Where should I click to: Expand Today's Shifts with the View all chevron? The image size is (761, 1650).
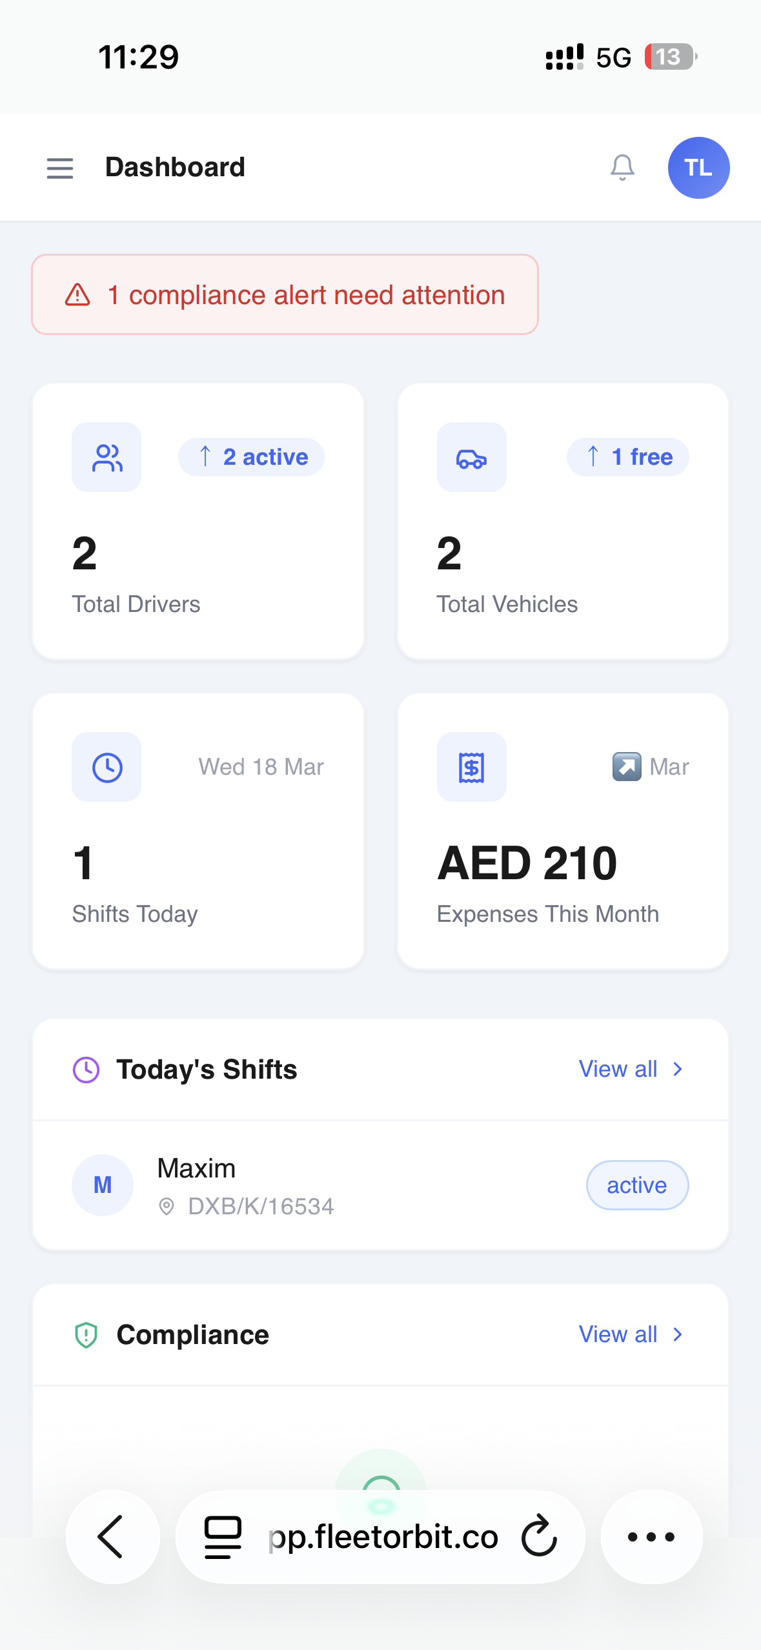(x=677, y=1070)
